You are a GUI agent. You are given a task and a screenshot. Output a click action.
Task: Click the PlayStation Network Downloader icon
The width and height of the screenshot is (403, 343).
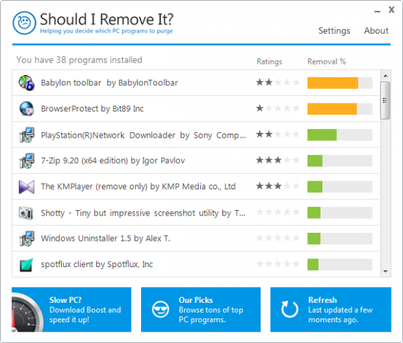point(26,135)
